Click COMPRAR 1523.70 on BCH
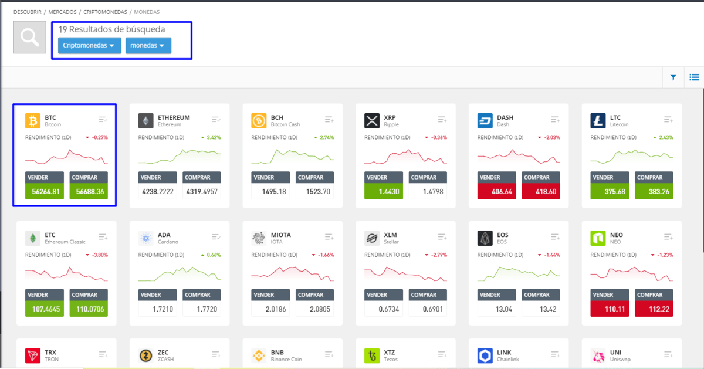Screen dimensions: 704x369 point(315,185)
